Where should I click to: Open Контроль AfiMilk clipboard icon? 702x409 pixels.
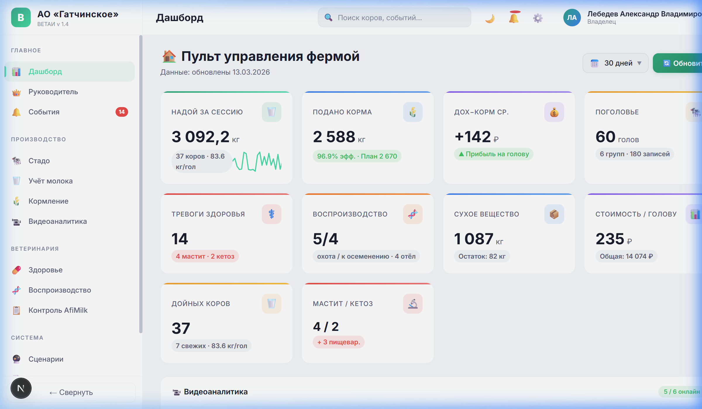tap(16, 310)
